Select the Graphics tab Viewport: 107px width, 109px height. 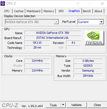tap(74, 11)
